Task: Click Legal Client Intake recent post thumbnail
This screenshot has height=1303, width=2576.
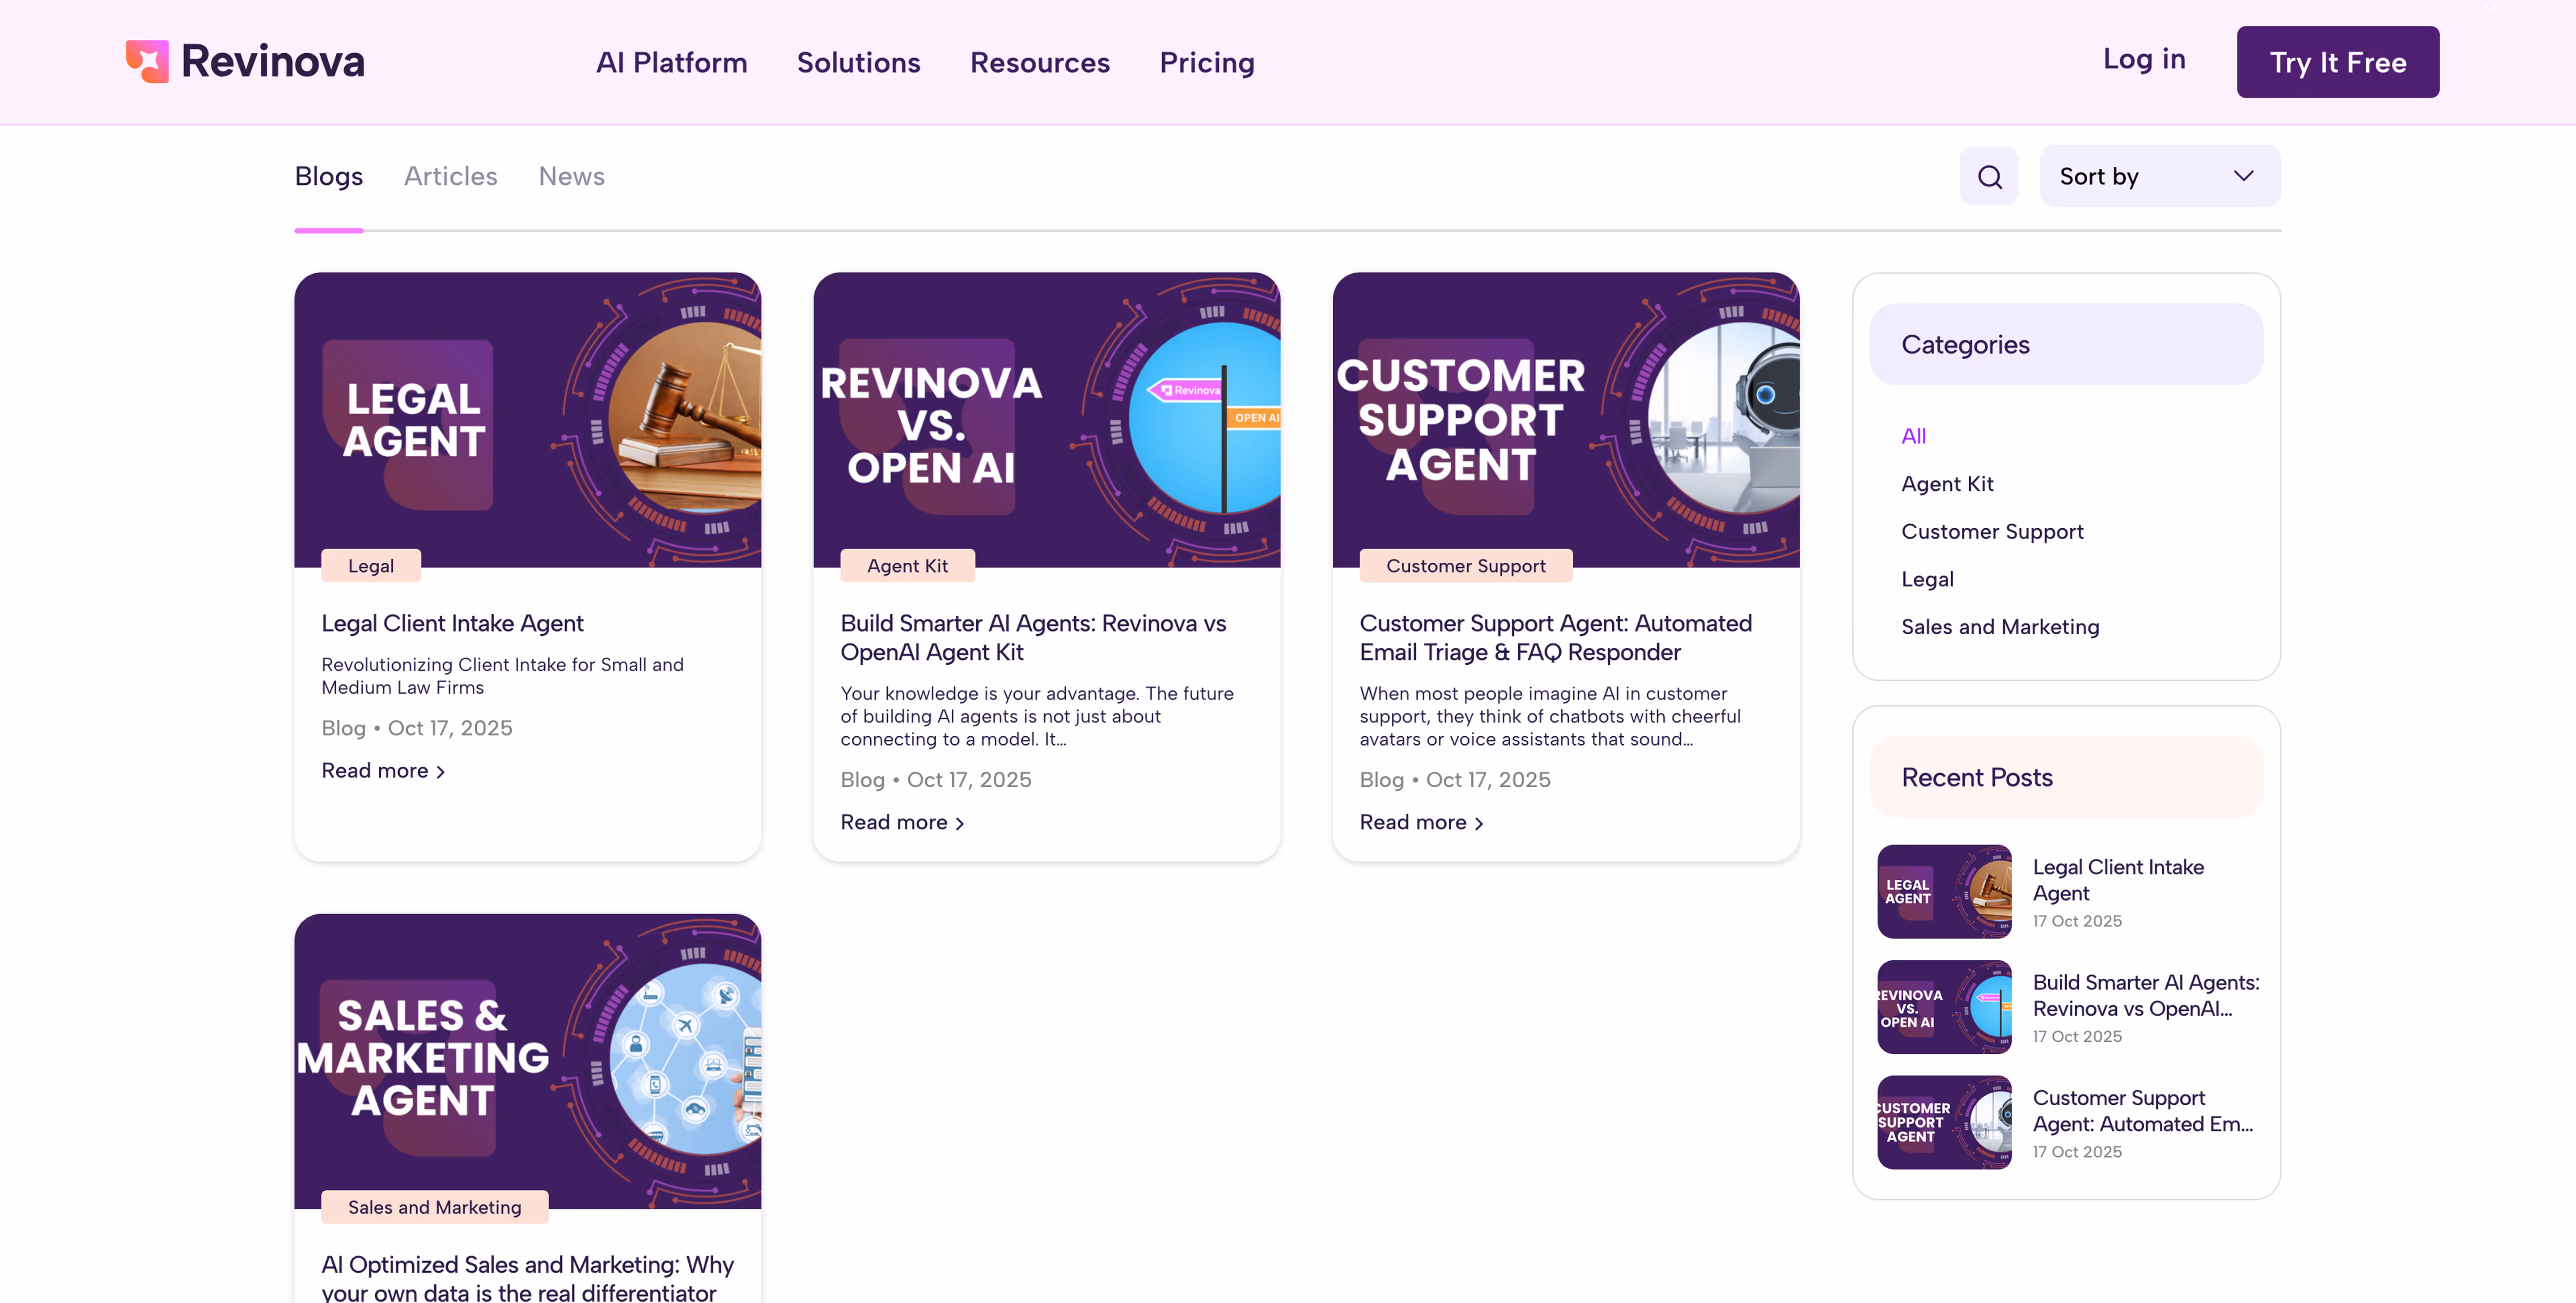Action: point(1943,891)
